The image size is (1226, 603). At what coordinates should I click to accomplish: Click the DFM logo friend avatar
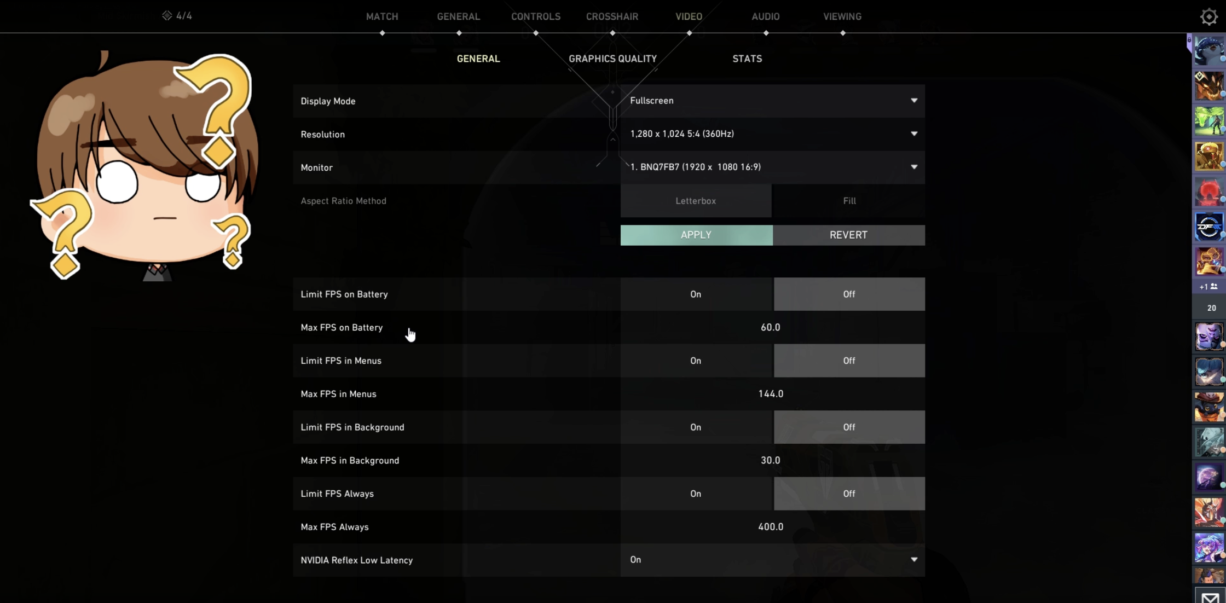(1208, 227)
